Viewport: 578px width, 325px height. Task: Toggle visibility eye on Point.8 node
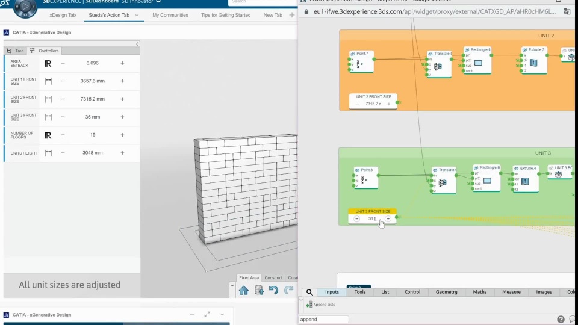(x=357, y=170)
